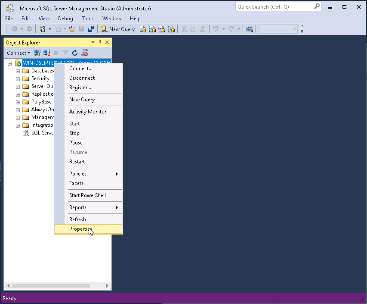The height and width of the screenshot is (304, 367).
Task: Open Object Explorer window position dropdown
Action: 93,42
